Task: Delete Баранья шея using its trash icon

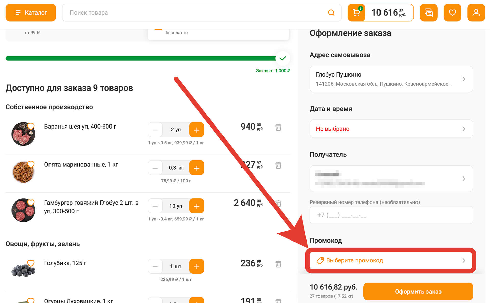Action: point(278,127)
